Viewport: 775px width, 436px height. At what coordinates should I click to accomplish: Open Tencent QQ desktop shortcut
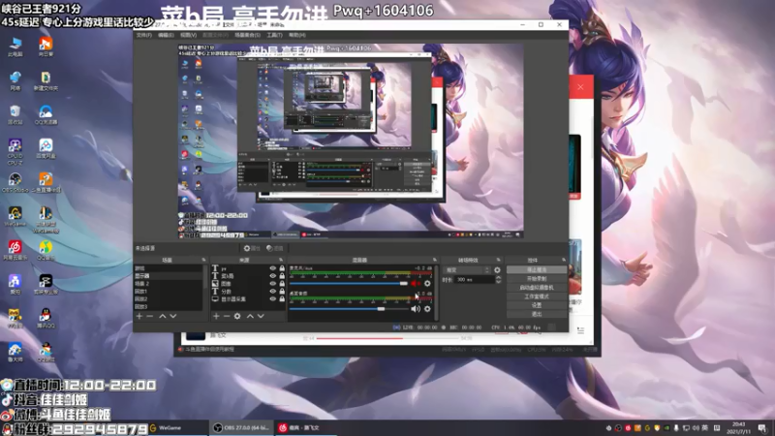[46, 318]
